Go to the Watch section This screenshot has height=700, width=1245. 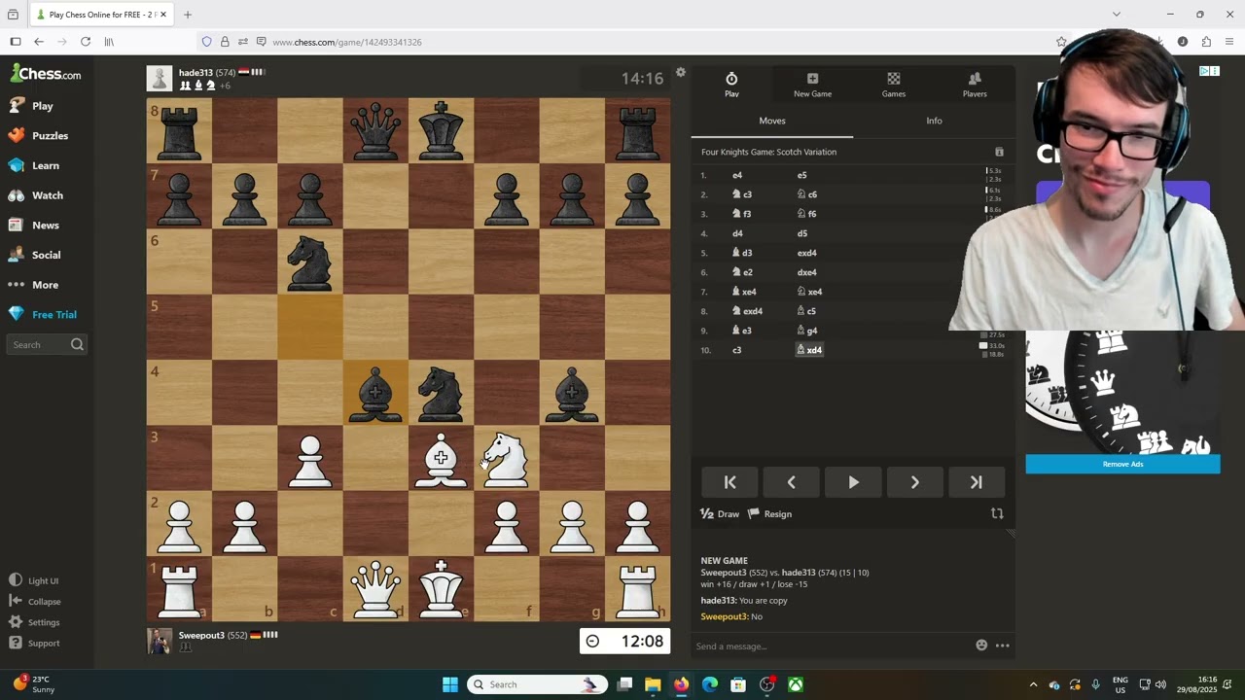pos(47,195)
